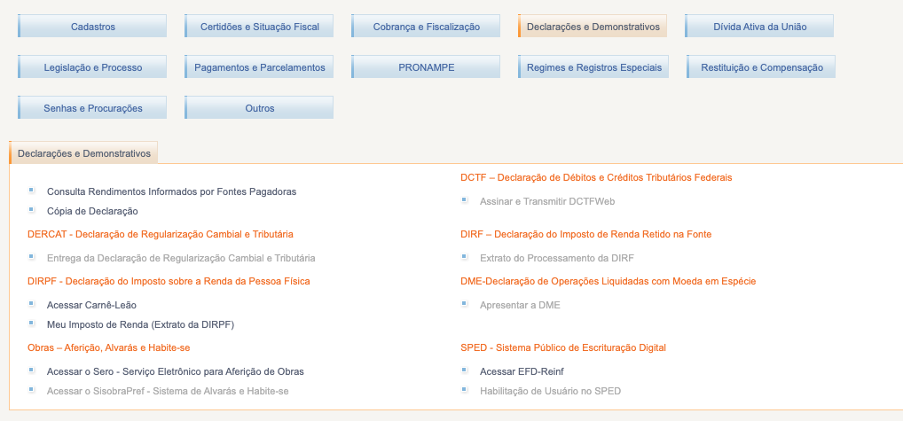Open Certidões e Situação Fiscal category
Viewport: 903px width, 421px height.
pyautogui.click(x=259, y=27)
